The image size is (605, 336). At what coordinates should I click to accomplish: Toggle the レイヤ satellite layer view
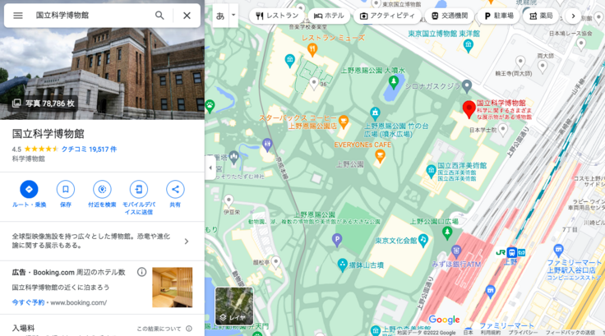234,306
